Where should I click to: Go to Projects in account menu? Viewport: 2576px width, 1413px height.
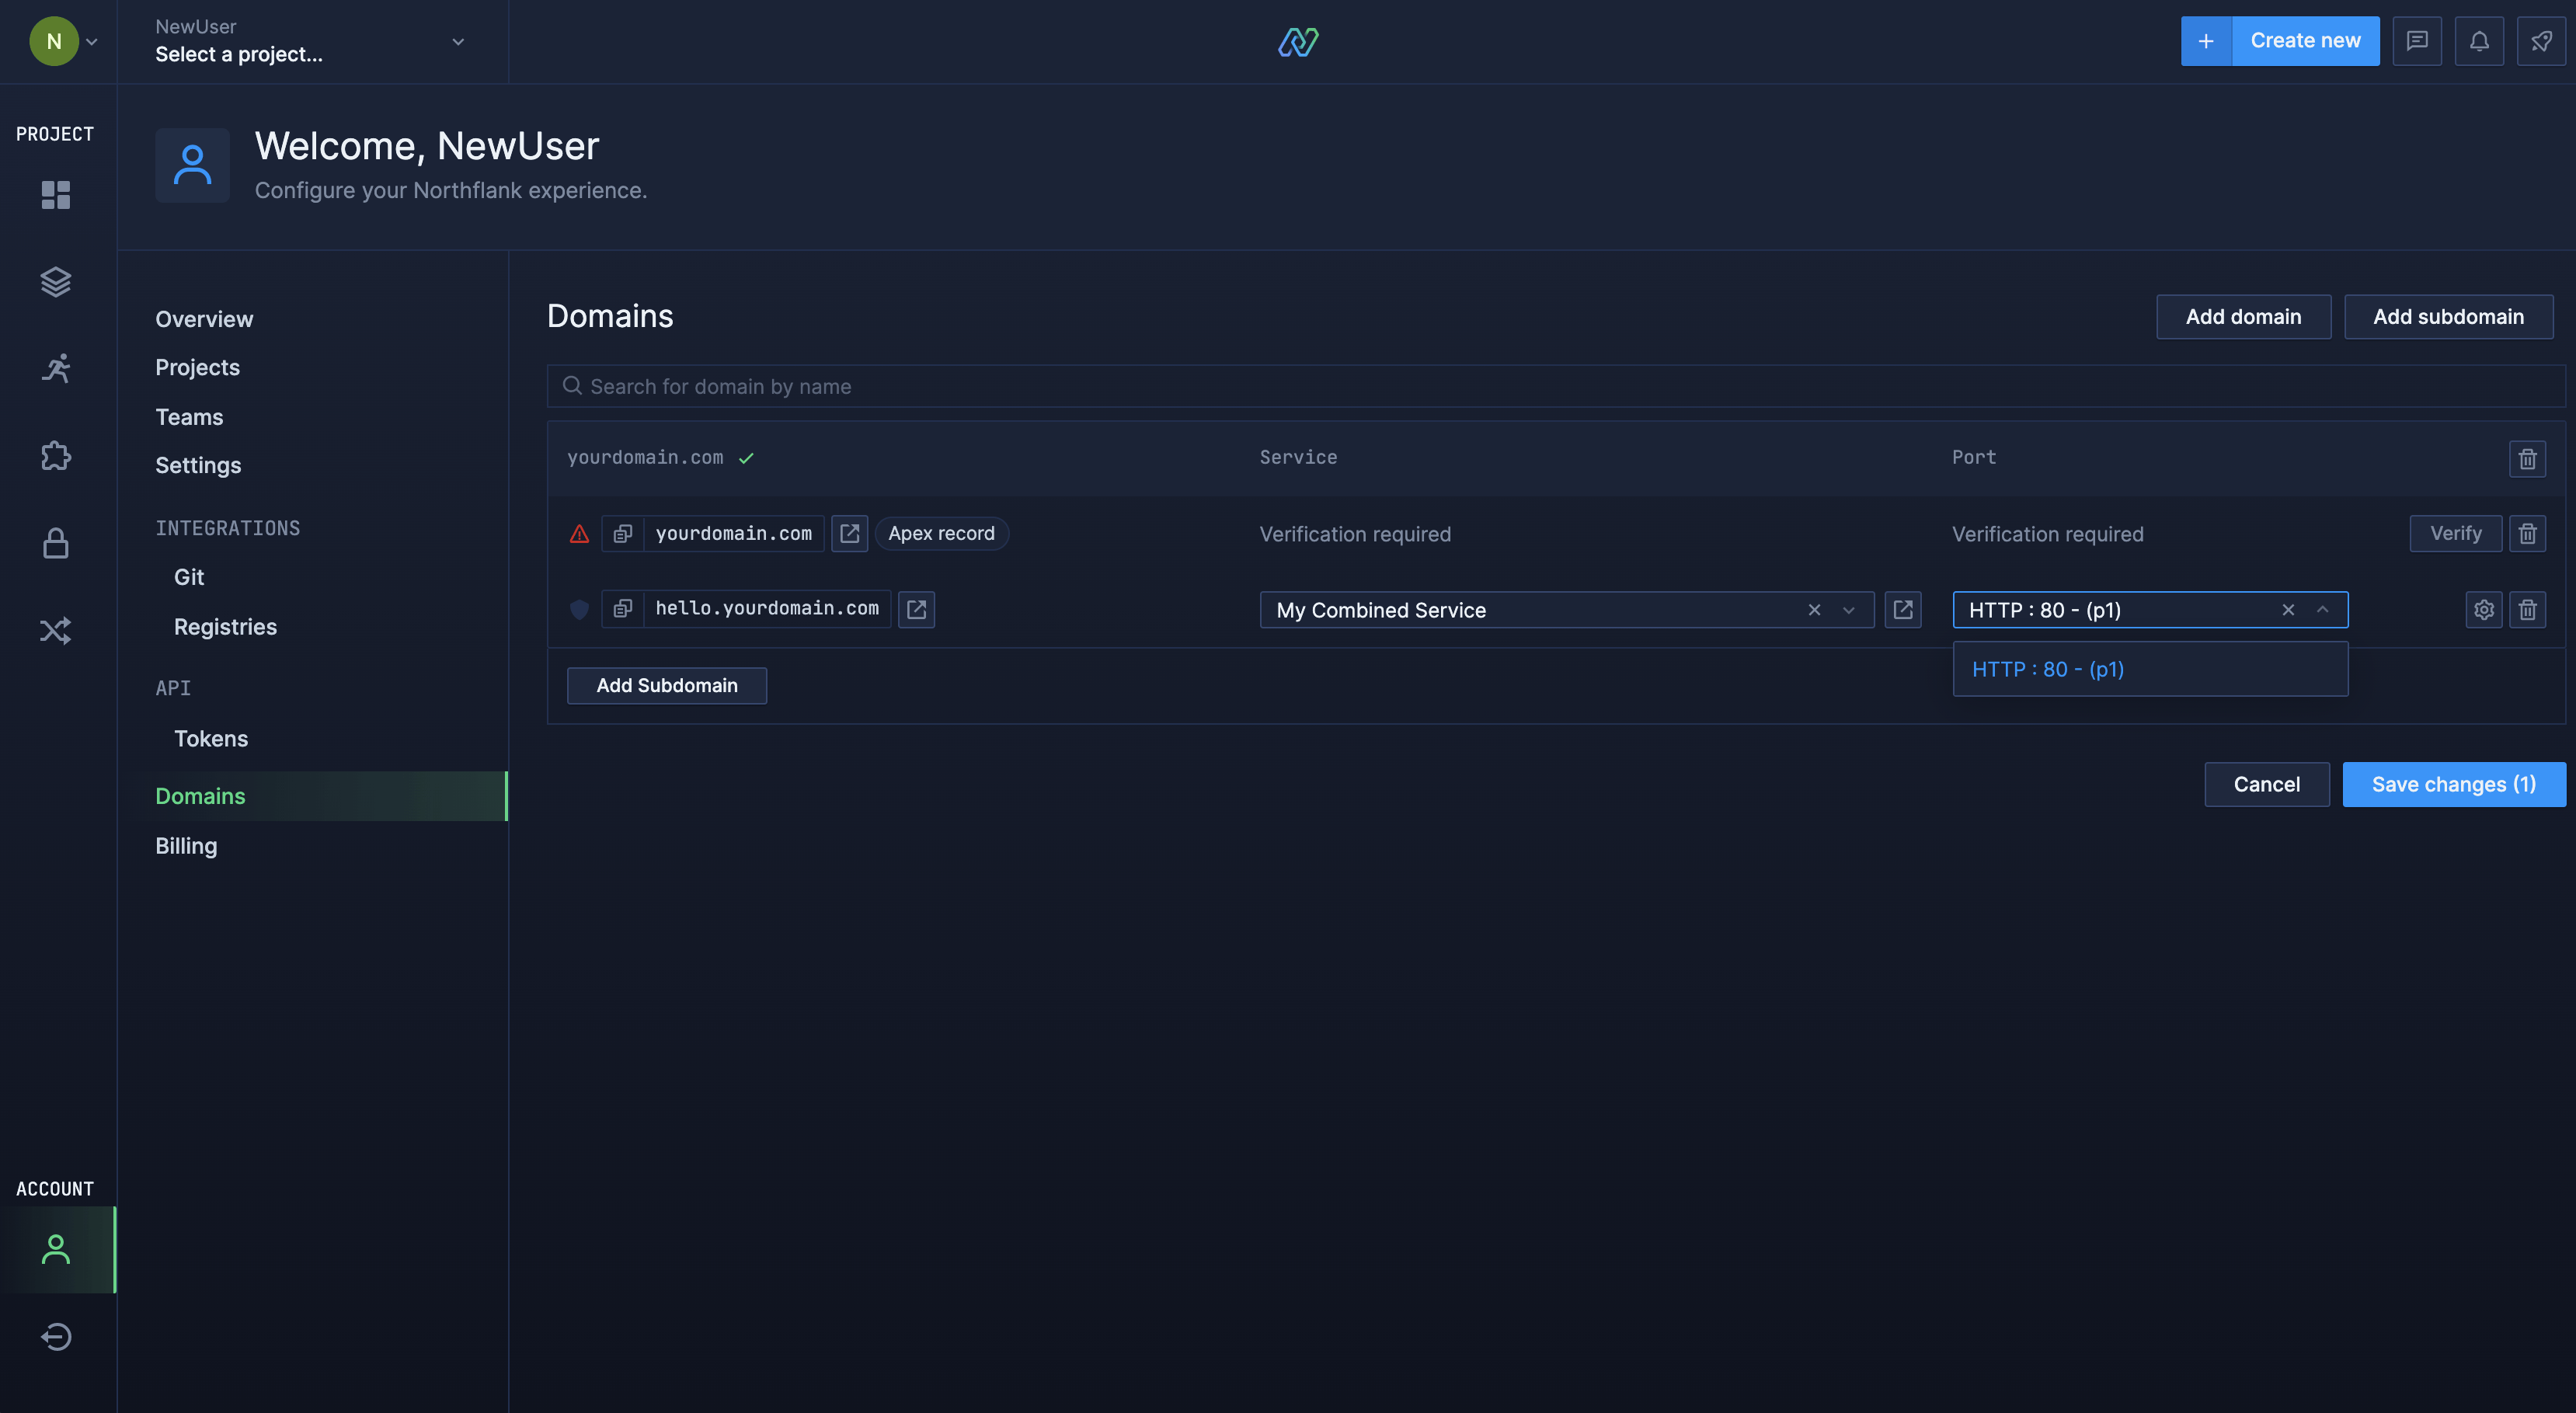tap(197, 367)
